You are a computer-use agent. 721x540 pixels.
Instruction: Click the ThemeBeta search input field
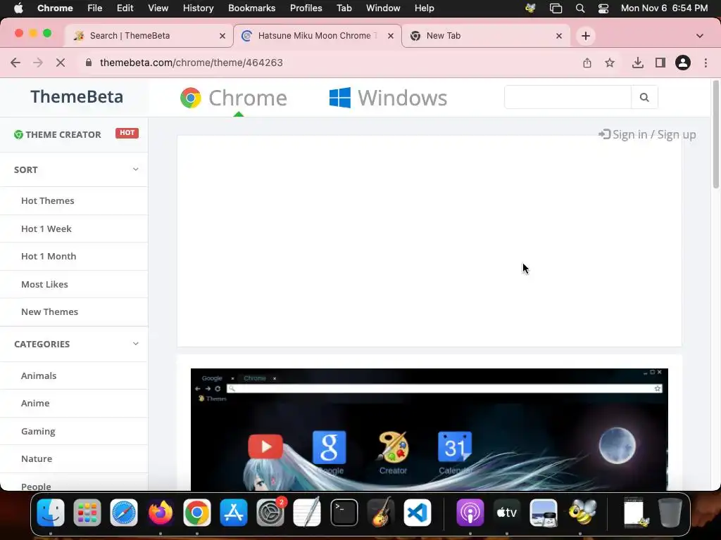tap(568, 97)
